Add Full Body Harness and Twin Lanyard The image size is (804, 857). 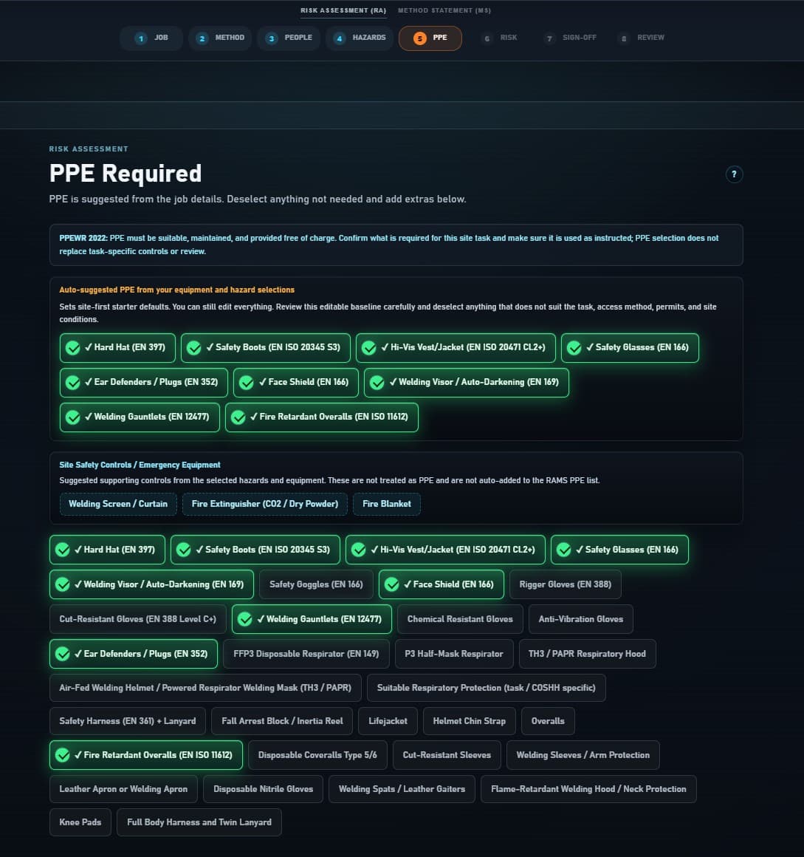(x=199, y=822)
